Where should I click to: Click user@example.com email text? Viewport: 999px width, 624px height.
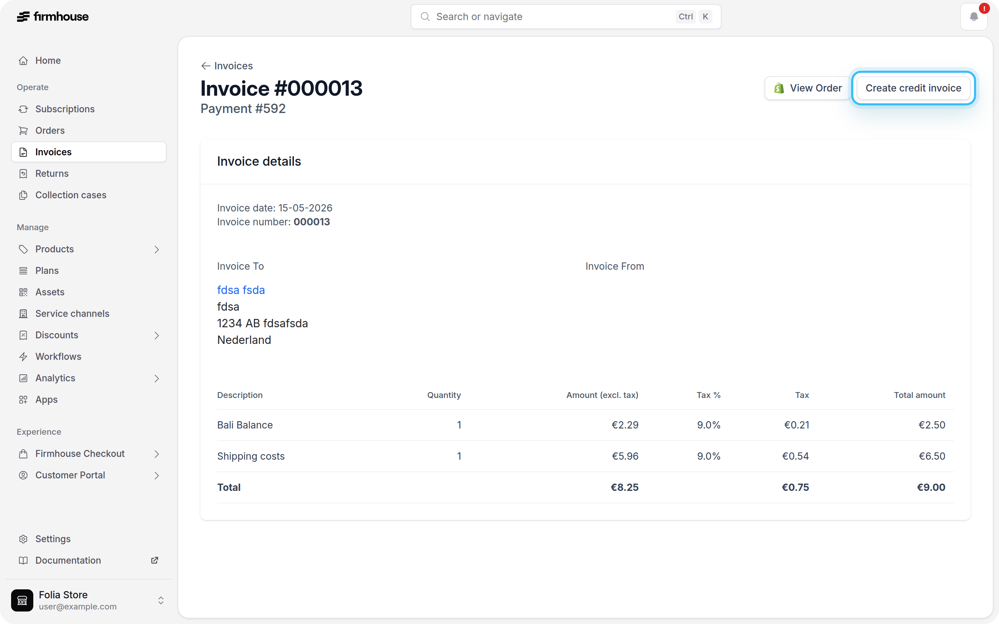pyautogui.click(x=78, y=607)
